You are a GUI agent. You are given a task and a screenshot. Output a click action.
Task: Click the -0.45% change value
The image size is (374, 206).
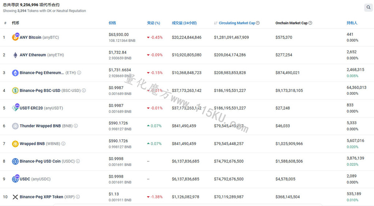[157, 37]
